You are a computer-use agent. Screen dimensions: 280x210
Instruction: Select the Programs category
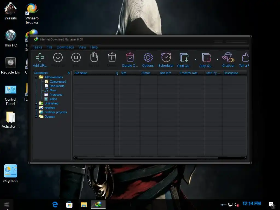click(x=56, y=95)
